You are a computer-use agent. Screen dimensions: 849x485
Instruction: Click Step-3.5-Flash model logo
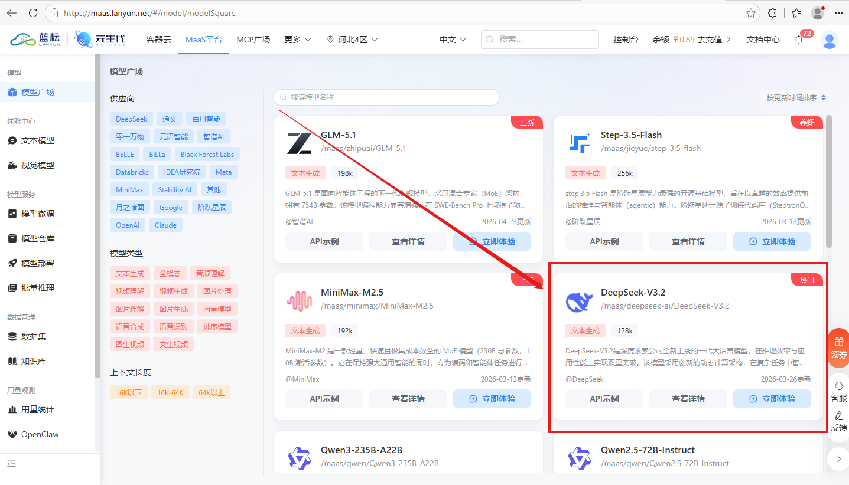(x=579, y=143)
